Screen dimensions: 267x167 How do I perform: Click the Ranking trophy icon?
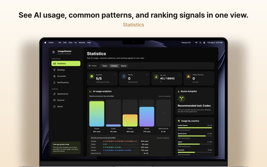click(x=54, y=70)
